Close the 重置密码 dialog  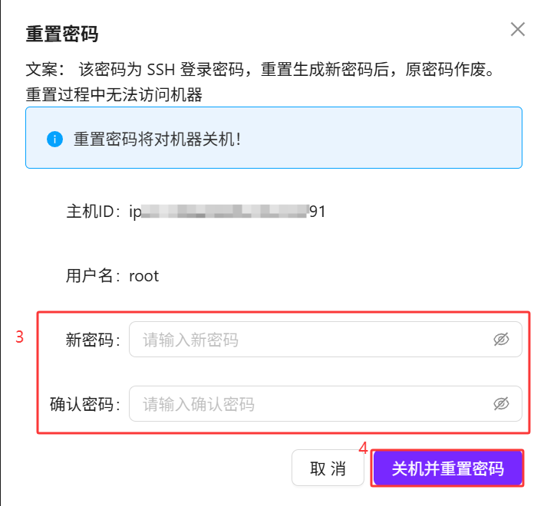pyautogui.click(x=518, y=30)
